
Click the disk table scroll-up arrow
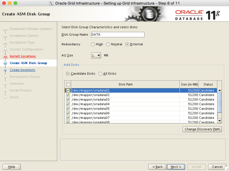[220, 90]
